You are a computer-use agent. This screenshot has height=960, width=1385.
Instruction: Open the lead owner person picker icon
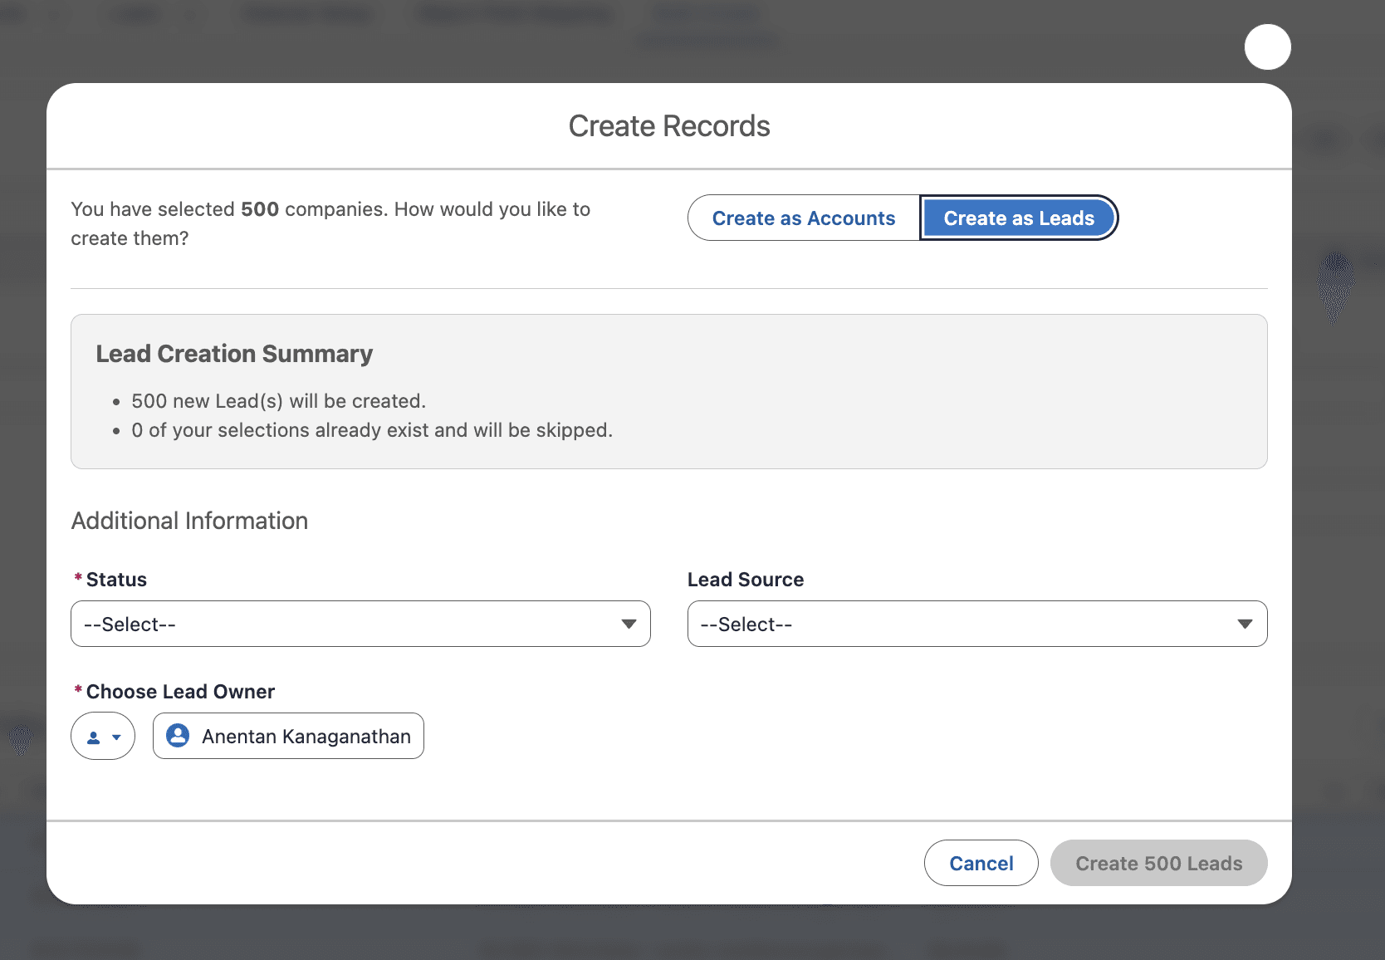click(94, 736)
